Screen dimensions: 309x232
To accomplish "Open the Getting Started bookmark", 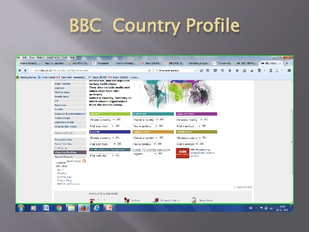I will 27,77.
